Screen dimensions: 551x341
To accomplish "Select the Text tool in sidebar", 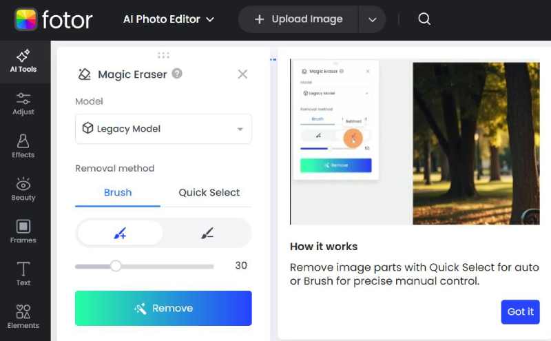I will (23, 274).
